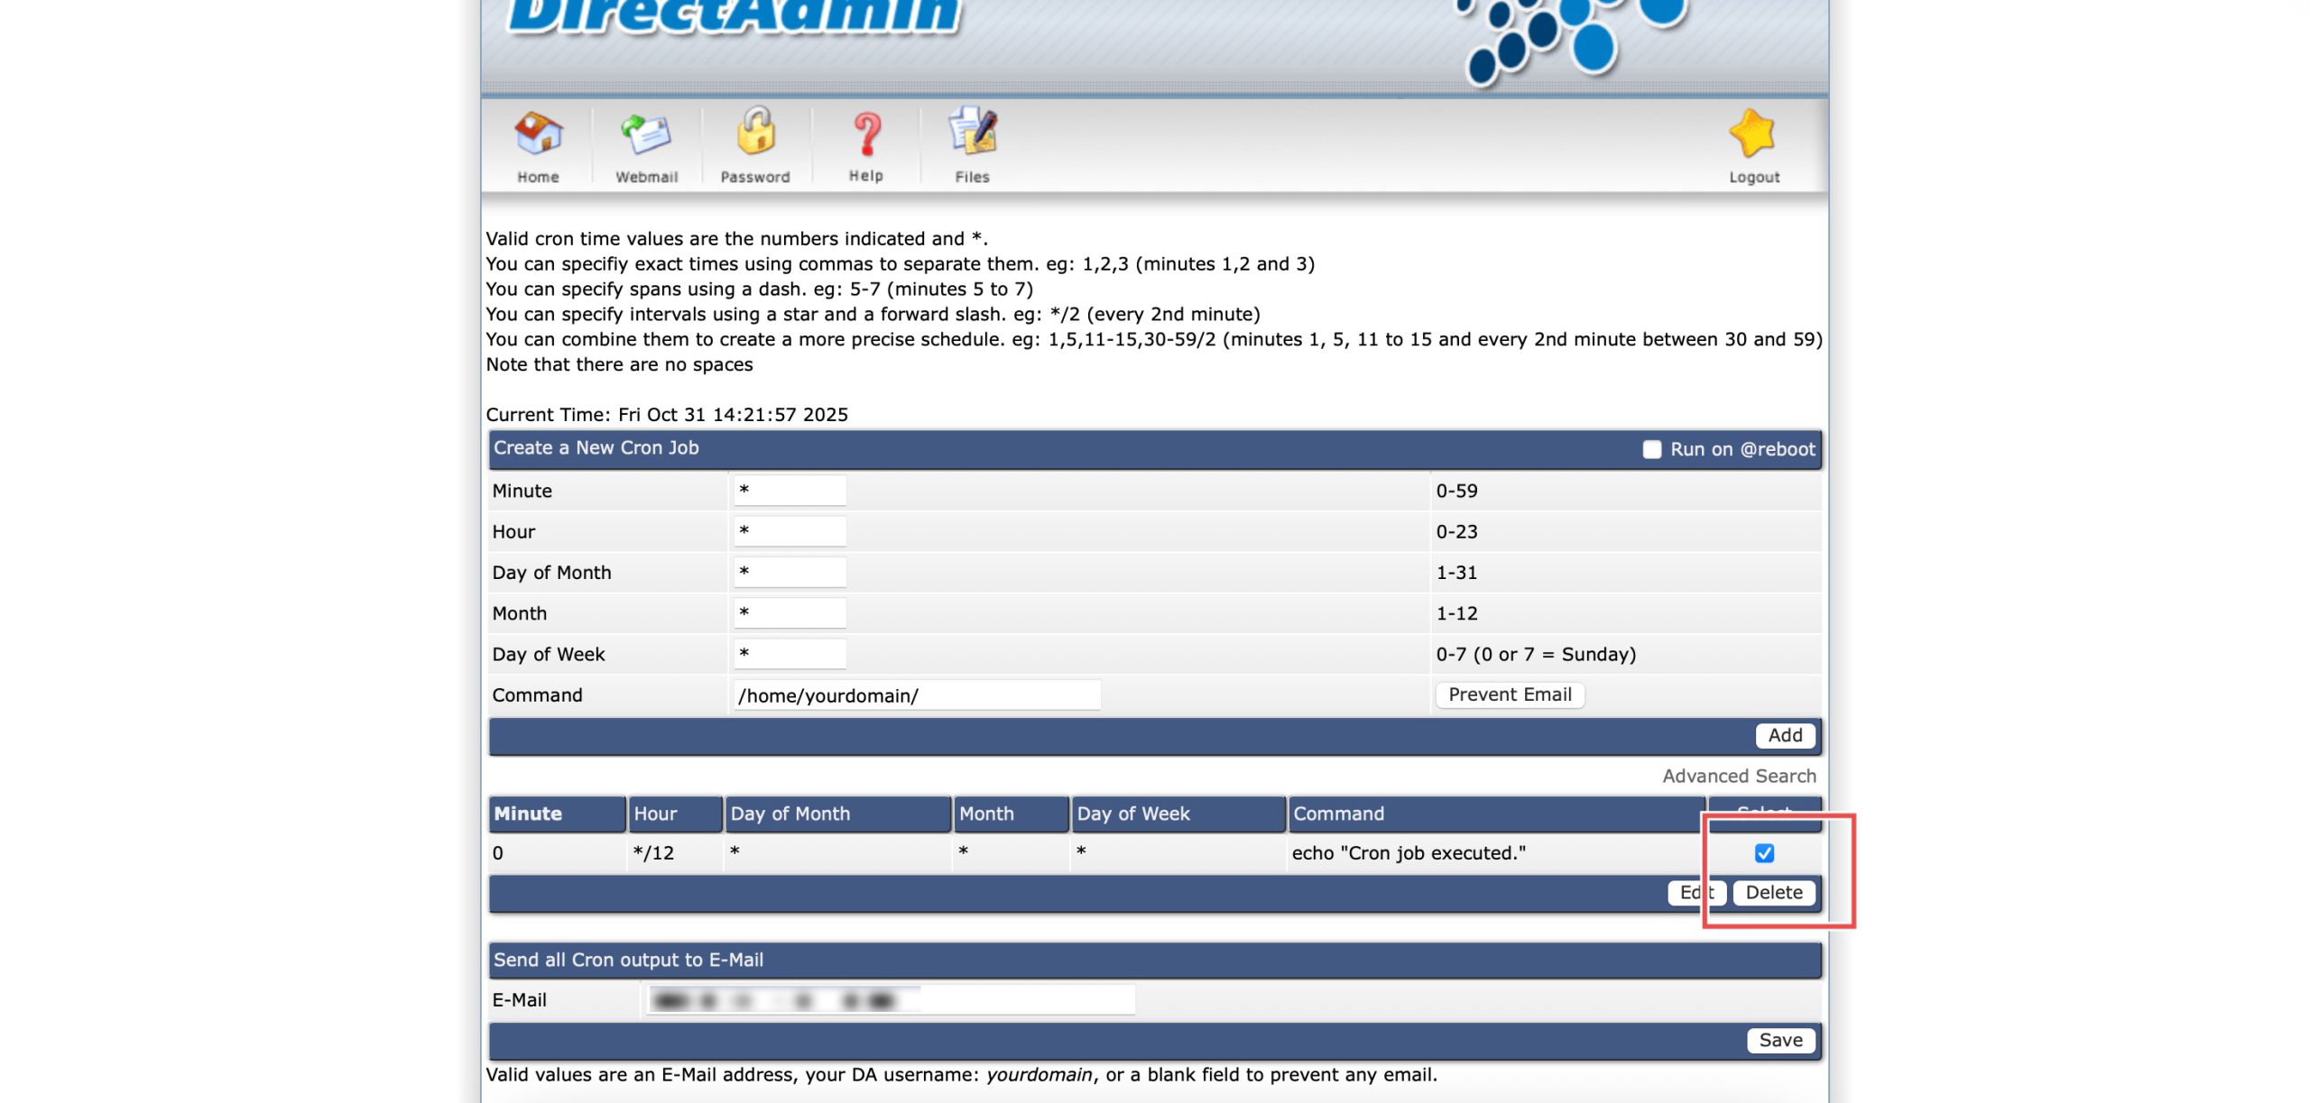Click into the Command input field

[x=916, y=695]
